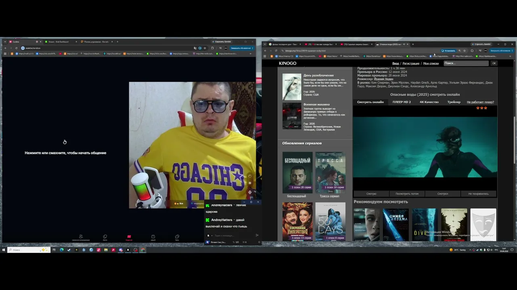
Task: Switch to the Stream - Kick Dashboard tab
Action: click(61, 41)
